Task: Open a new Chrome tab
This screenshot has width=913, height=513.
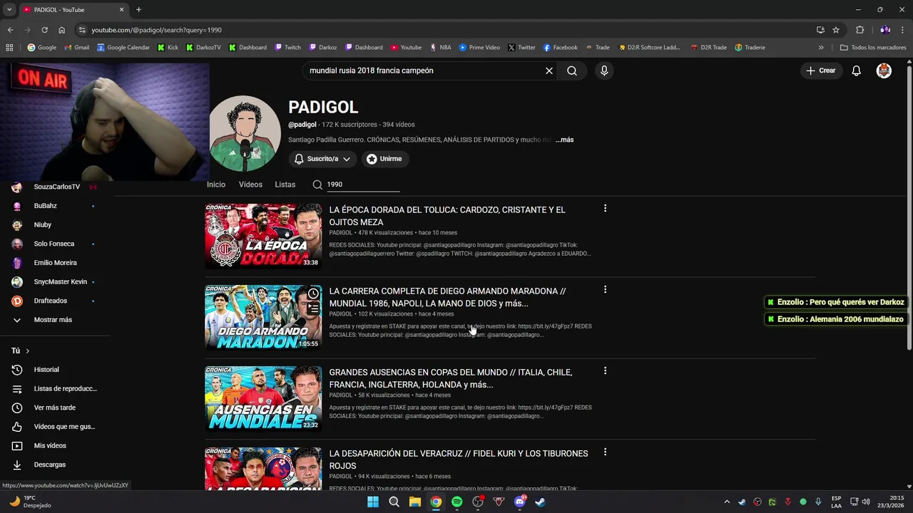Action: 138,10
